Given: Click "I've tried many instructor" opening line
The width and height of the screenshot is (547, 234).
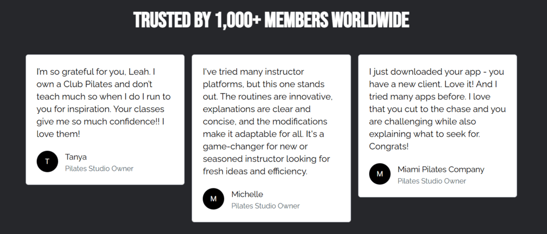Looking at the screenshot, I should point(254,71).
